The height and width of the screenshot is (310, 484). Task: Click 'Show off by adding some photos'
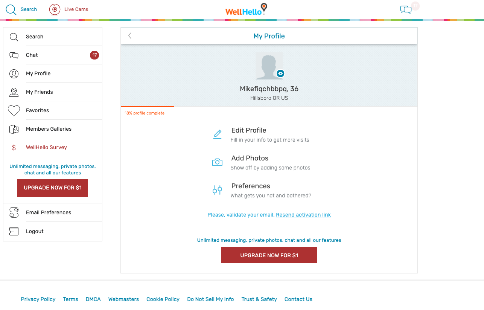point(271,168)
